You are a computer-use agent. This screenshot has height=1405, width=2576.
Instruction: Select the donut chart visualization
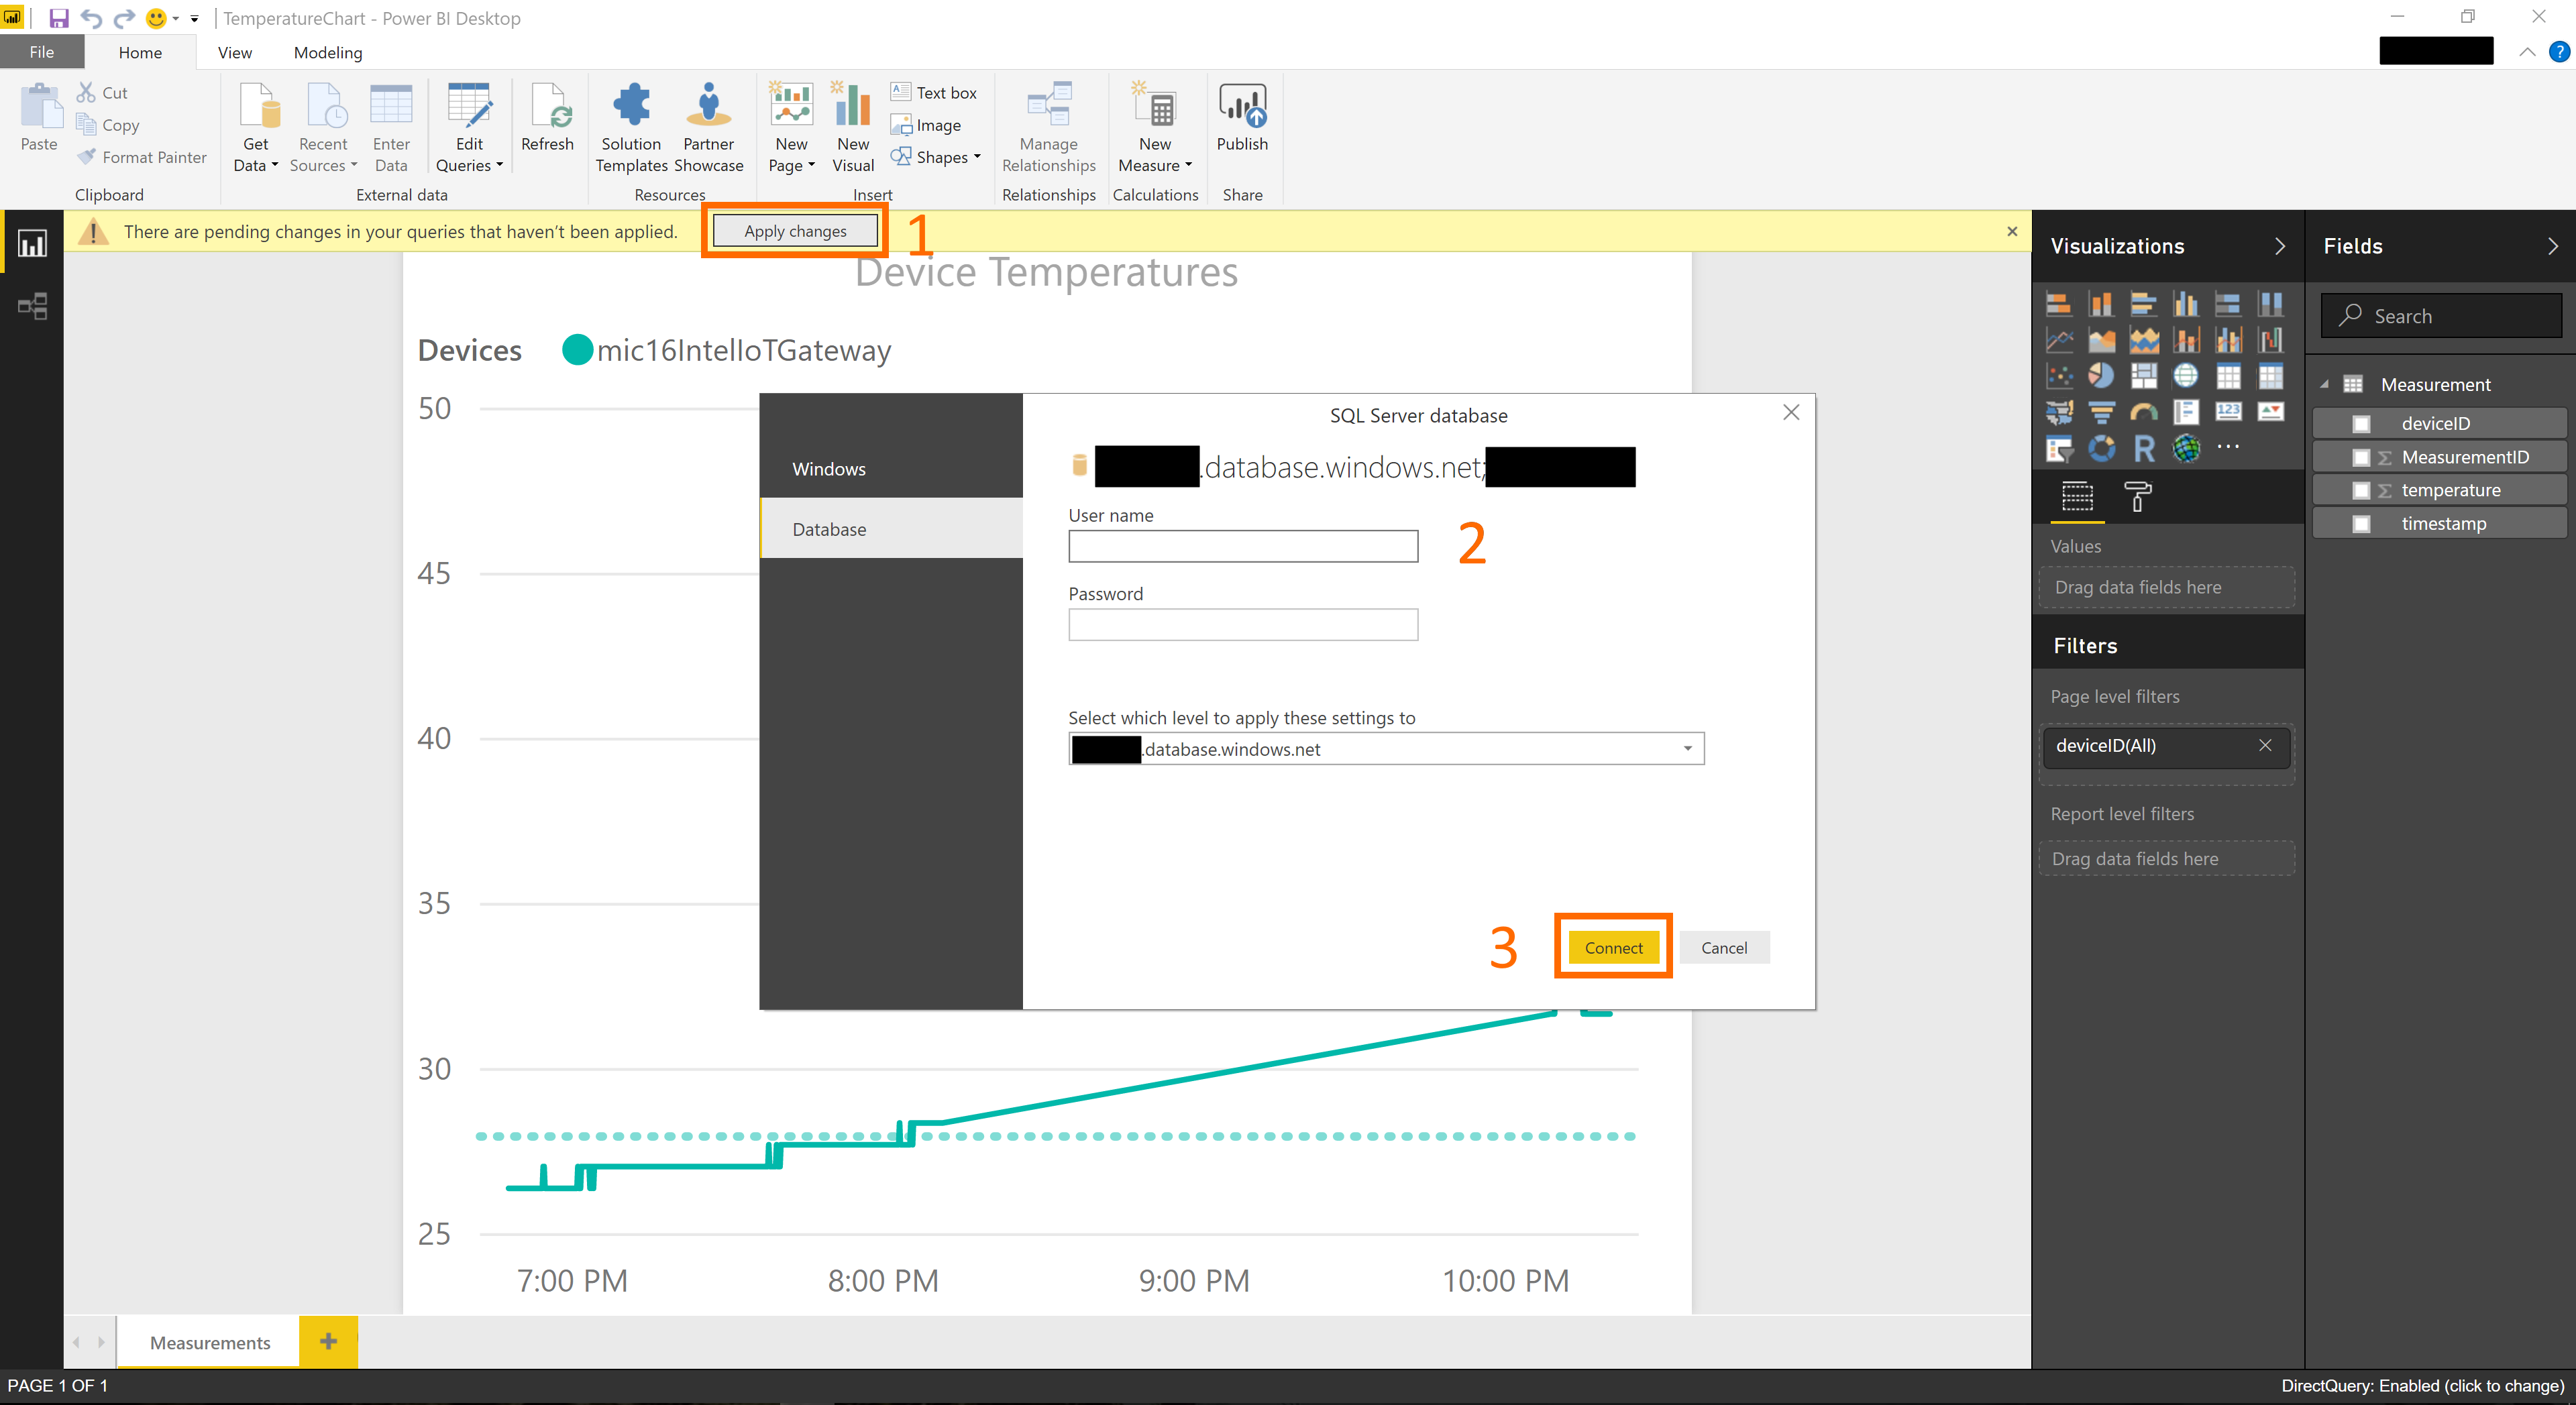click(2101, 449)
